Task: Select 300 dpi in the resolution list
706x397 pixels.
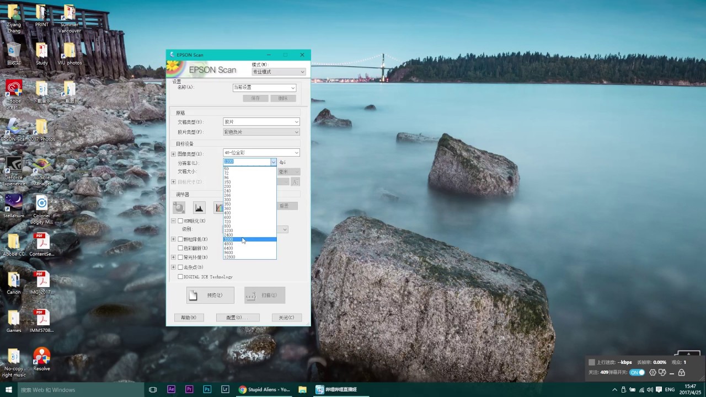Action: tap(249, 200)
